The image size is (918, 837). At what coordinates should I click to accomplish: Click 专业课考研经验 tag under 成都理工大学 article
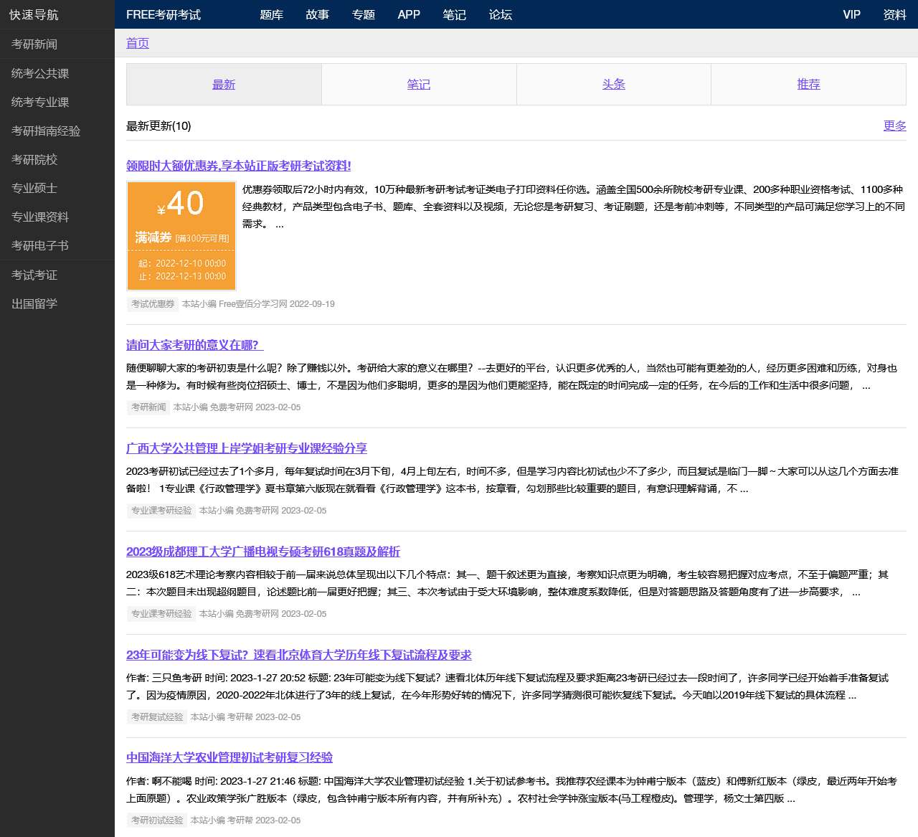tap(161, 614)
